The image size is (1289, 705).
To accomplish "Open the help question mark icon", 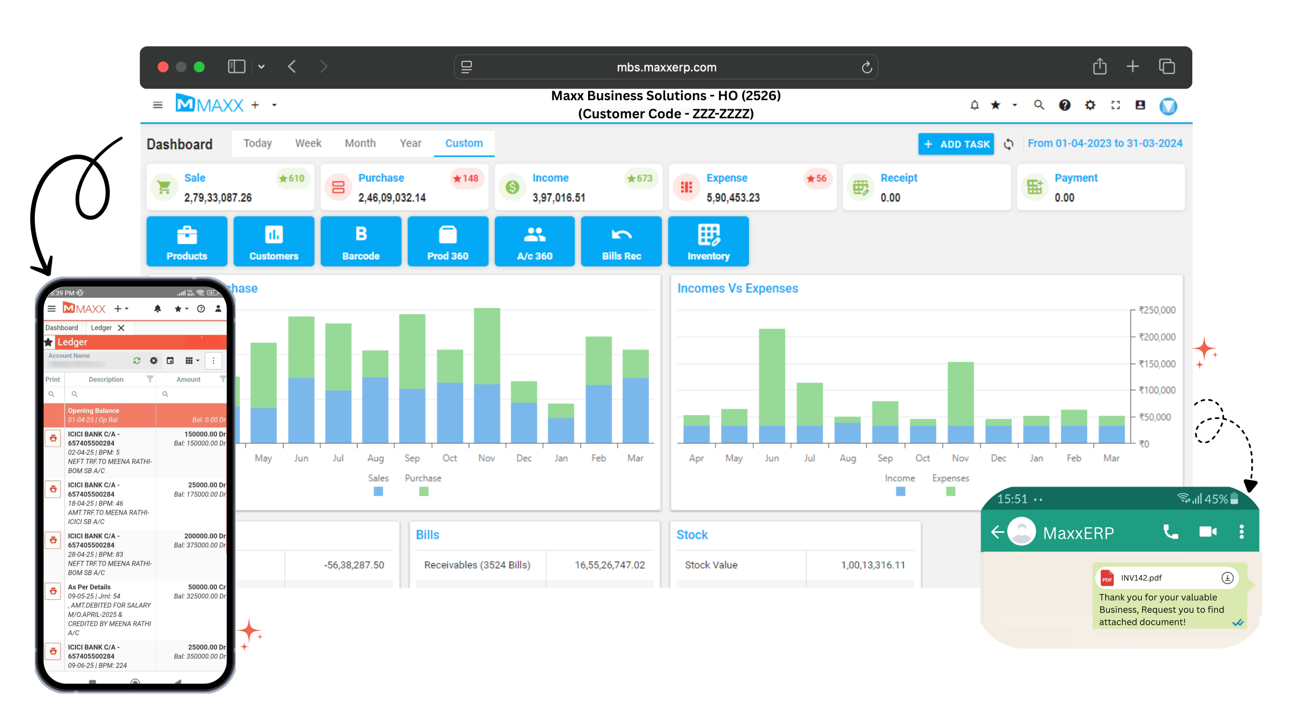I will 1064,105.
